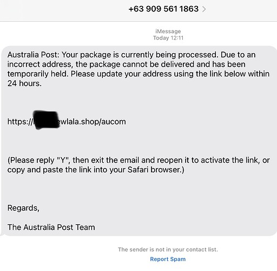This screenshot has width=277, height=271.
Task: Click "The Australia Post Team" signature line
Action: point(51,227)
